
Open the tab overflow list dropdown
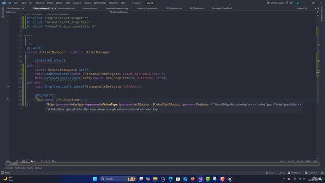[x=315, y=8]
